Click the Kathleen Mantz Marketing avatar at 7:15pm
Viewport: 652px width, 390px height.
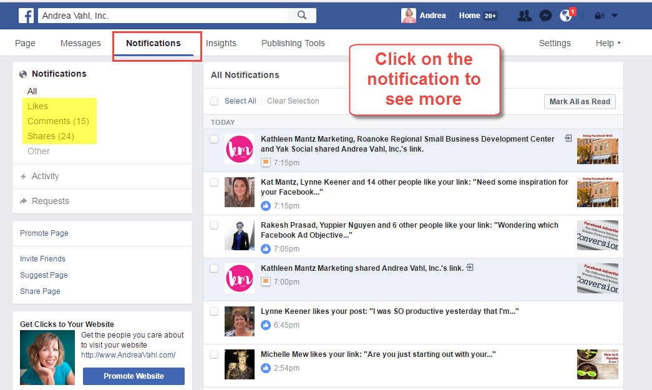pos(240,149)
